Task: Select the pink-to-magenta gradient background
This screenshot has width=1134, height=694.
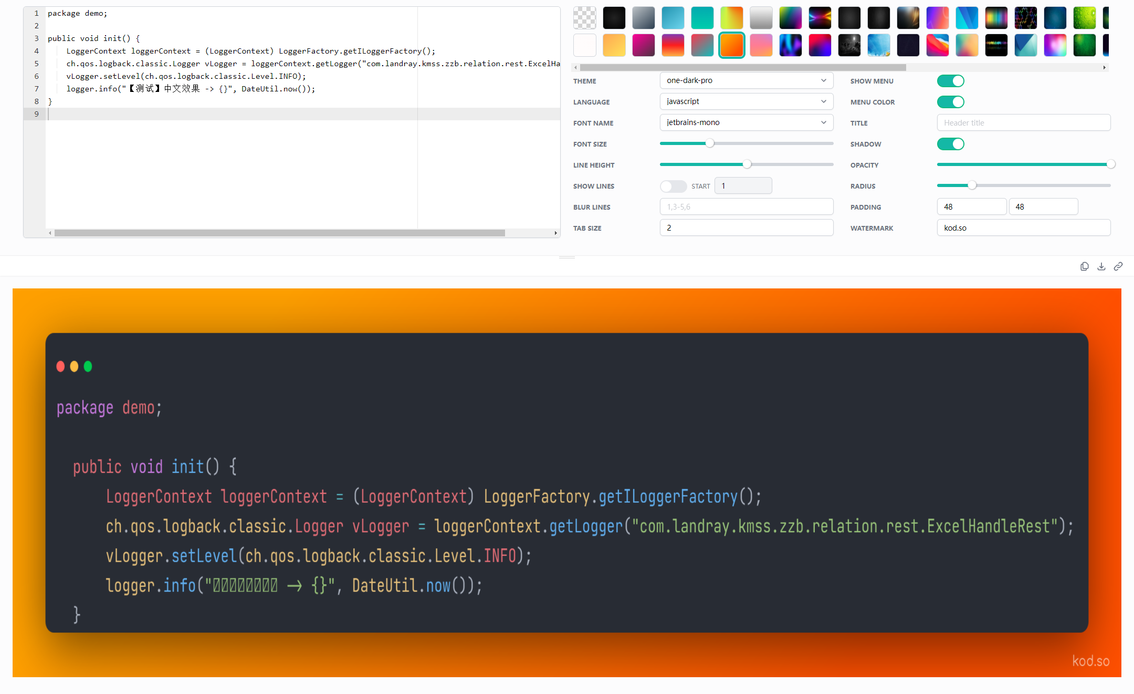Action: [x=644, y=45]
